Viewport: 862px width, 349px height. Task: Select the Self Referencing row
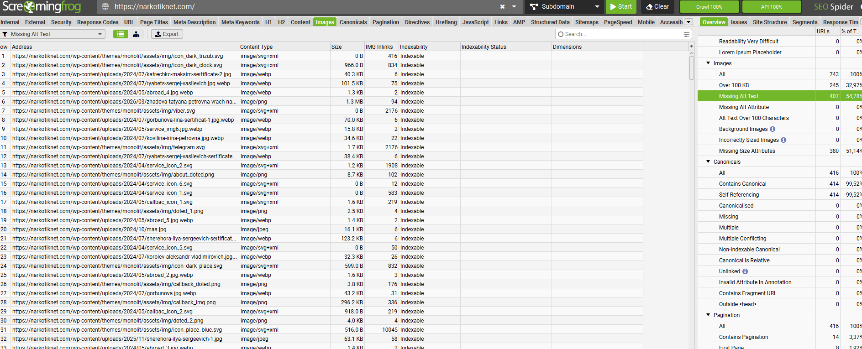(x=780, y=195)
